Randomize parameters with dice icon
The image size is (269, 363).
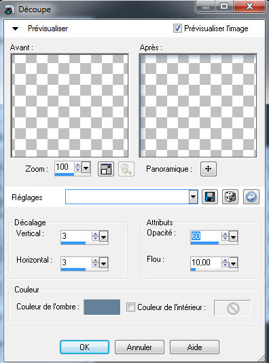(230, 197)
